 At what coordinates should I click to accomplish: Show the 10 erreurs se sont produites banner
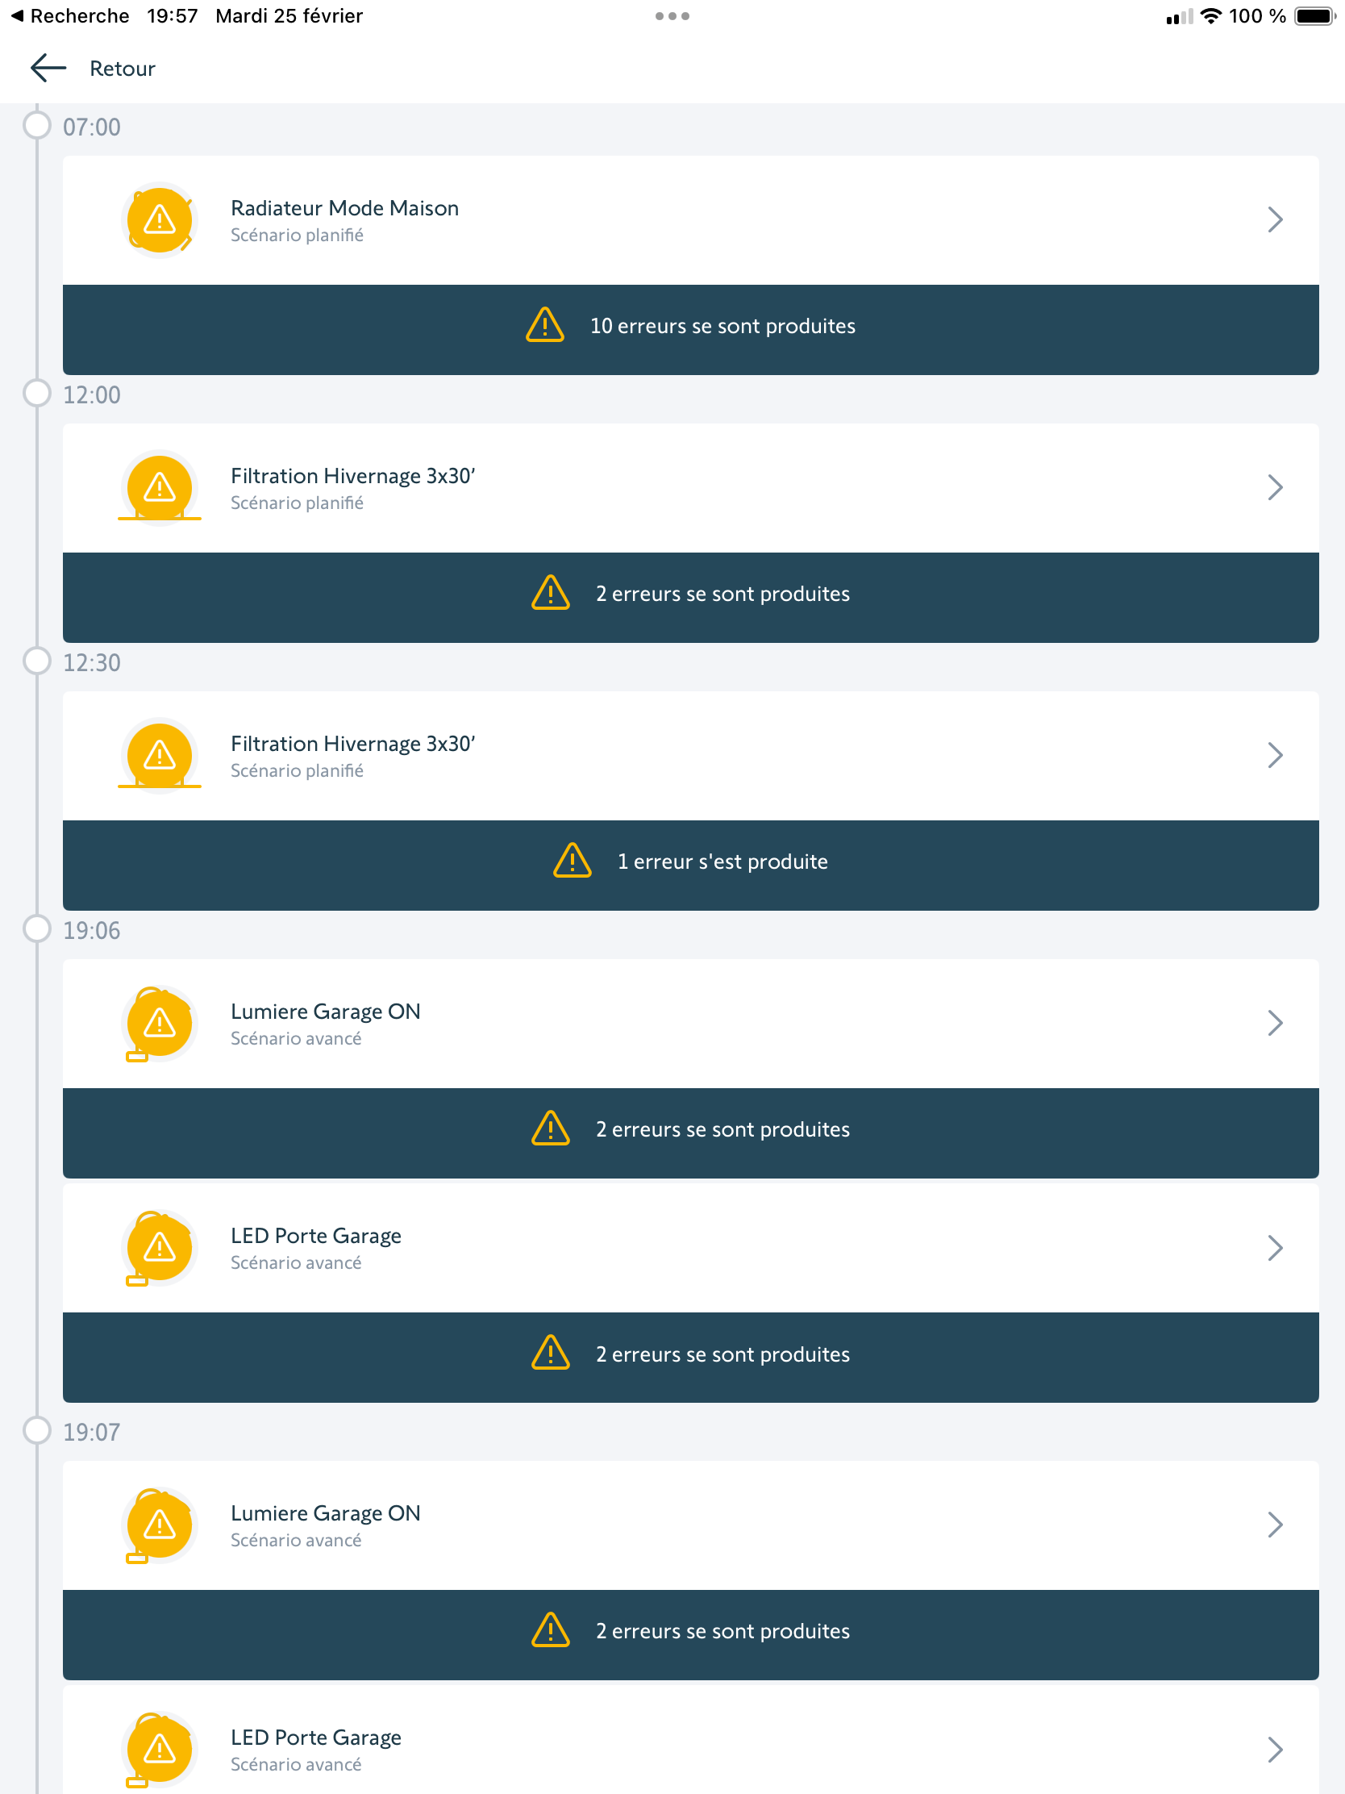pos(691,327)
